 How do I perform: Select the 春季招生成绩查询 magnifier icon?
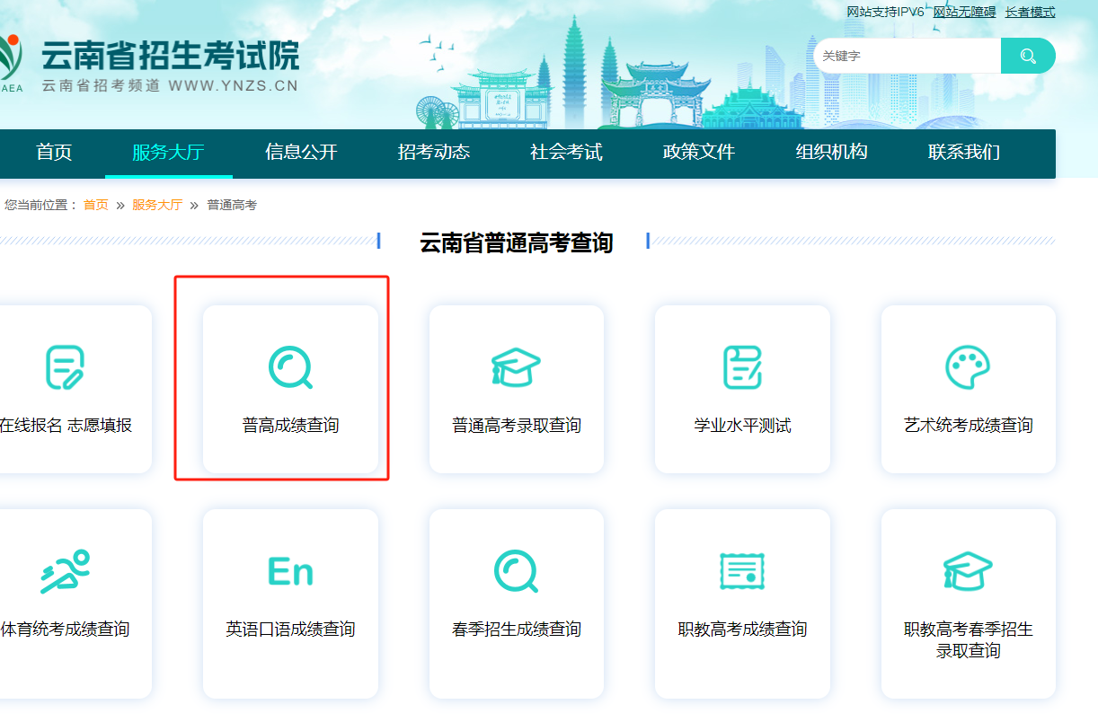[x=516, y=571]
